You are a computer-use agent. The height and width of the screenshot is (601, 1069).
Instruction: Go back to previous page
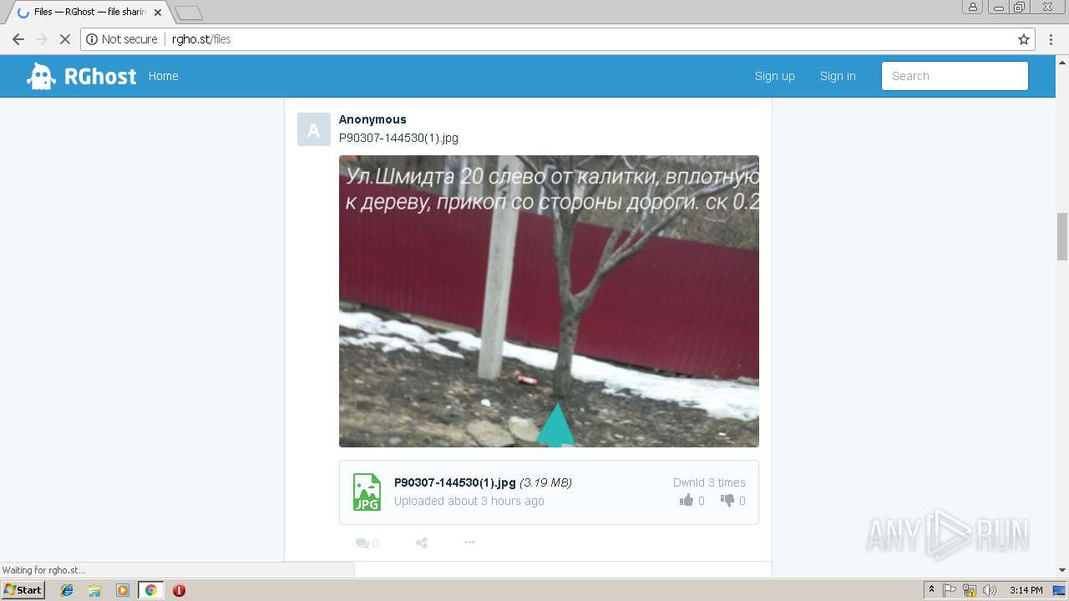click(x=18, y=39)
